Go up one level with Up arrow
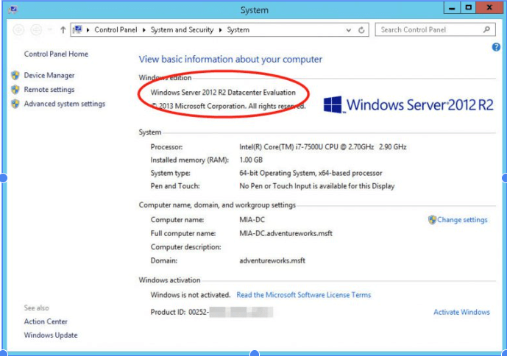This screenshot has width=507, height=356. coord(63,30)
